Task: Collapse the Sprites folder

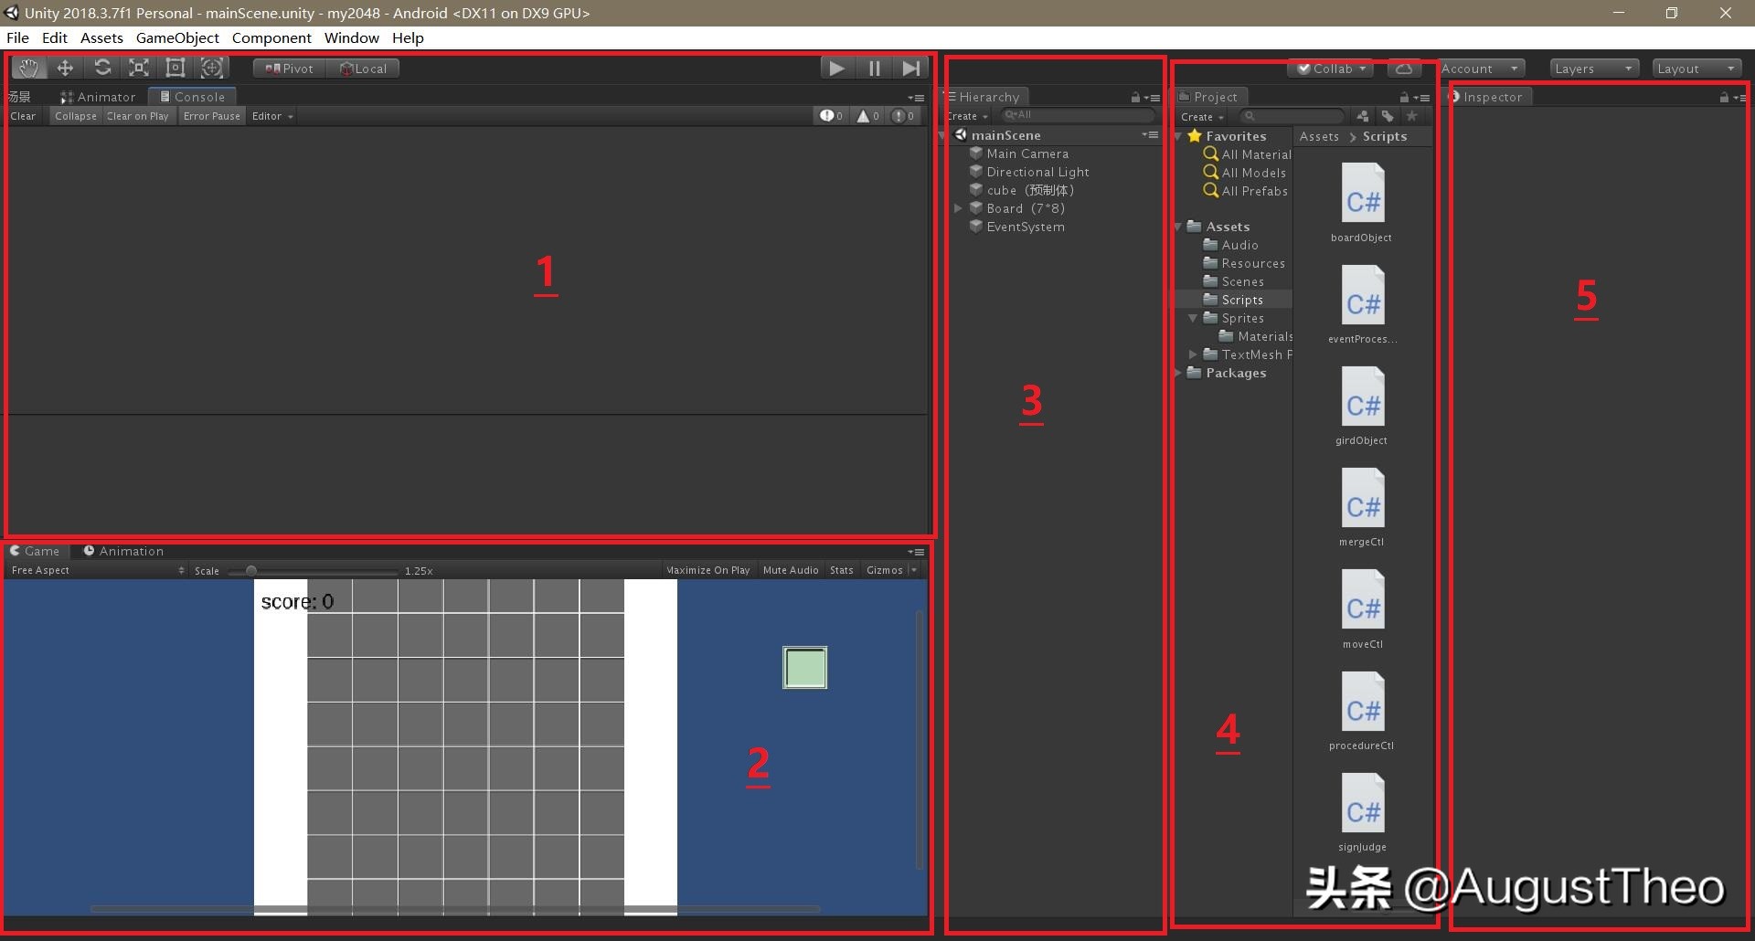Action: click(x=1193, y=318)
